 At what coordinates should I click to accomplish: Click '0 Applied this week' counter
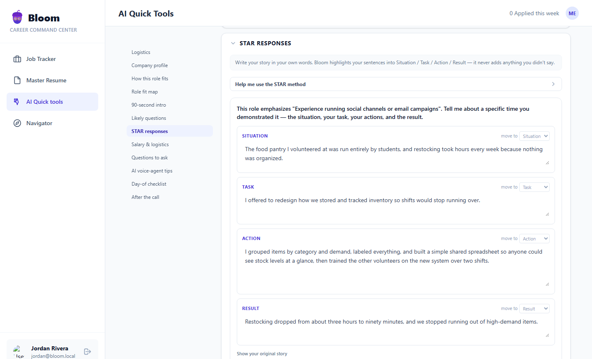(534, 13)
